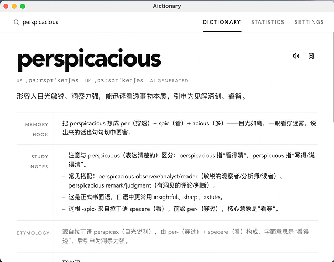
Task: Click the note mentioning insightful, sharp, astute
Action: click(x=146, y=197)
